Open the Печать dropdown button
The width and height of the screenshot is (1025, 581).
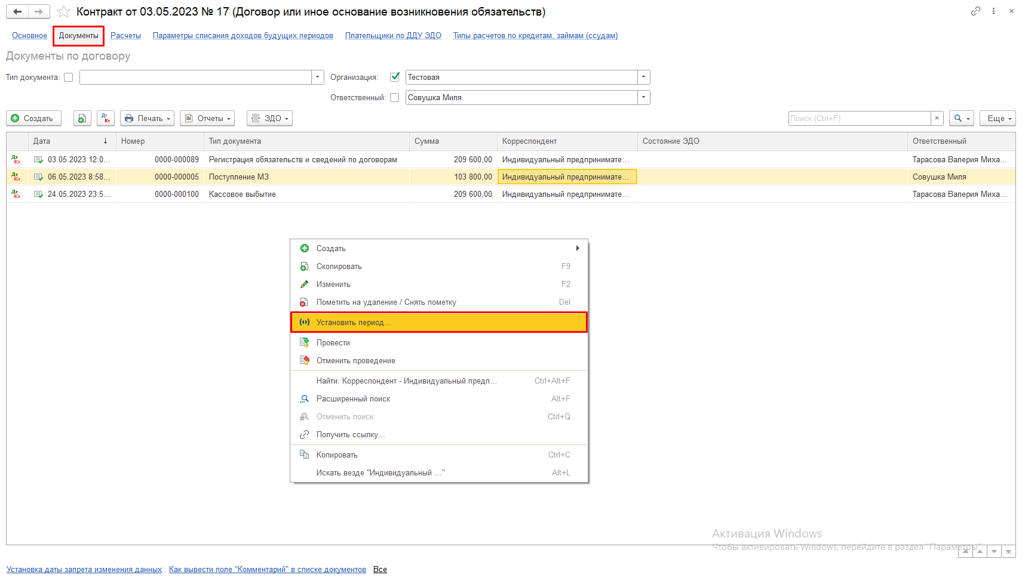point(147,118)
